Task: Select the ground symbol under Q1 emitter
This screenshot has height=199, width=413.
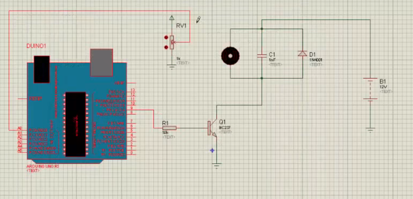Action: 216,166
